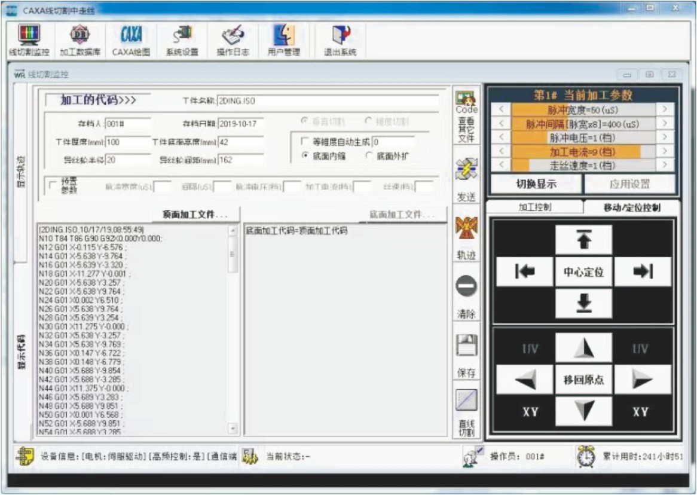Launch CAXA绘图 drawing tool
The width and height of the screenshot is (697, 495).
click(131, 37)
